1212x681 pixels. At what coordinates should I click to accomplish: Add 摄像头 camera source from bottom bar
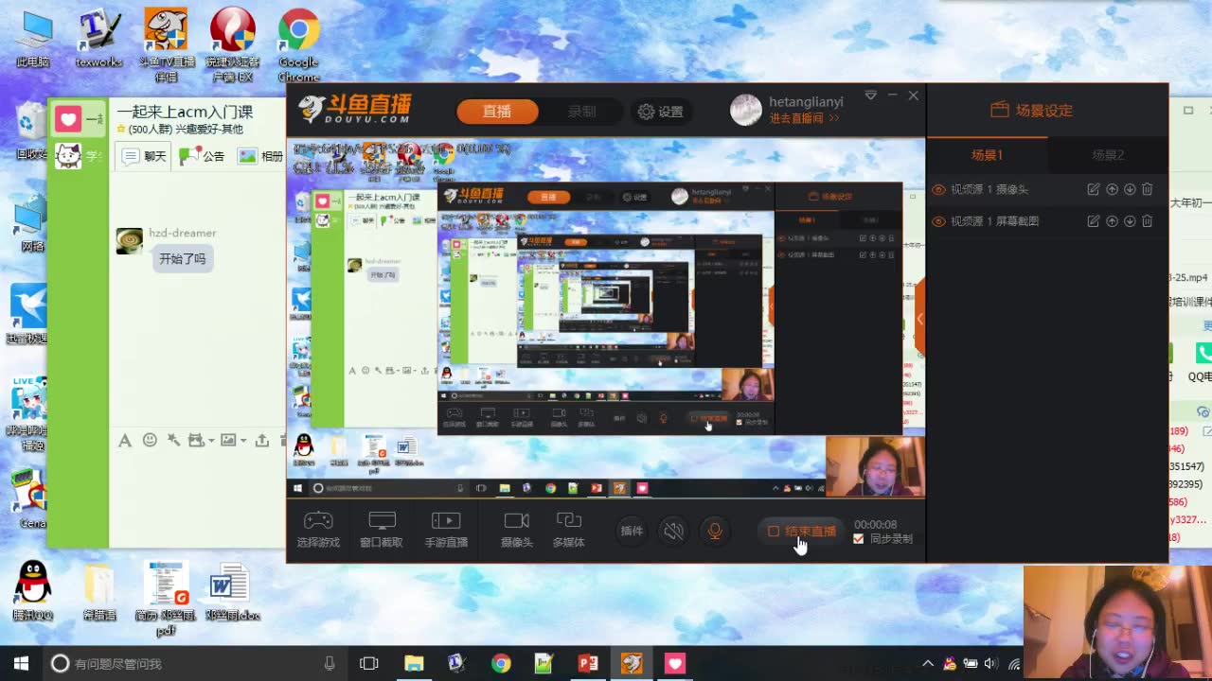(x=516, y=530)
